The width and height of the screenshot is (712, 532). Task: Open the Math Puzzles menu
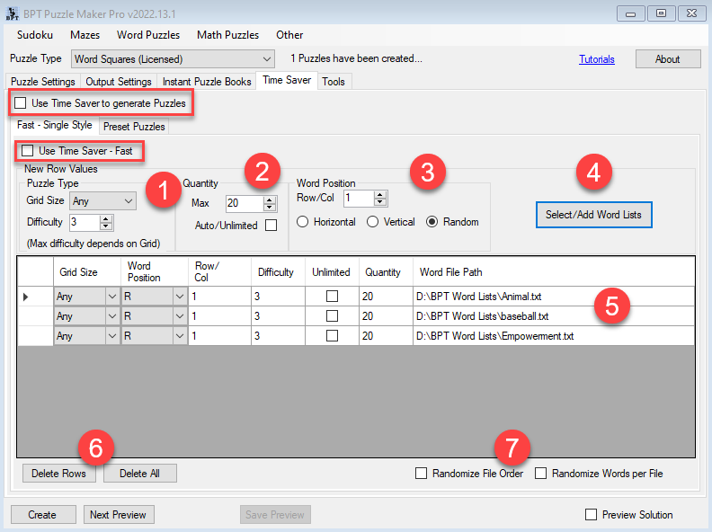click(227, 35)
